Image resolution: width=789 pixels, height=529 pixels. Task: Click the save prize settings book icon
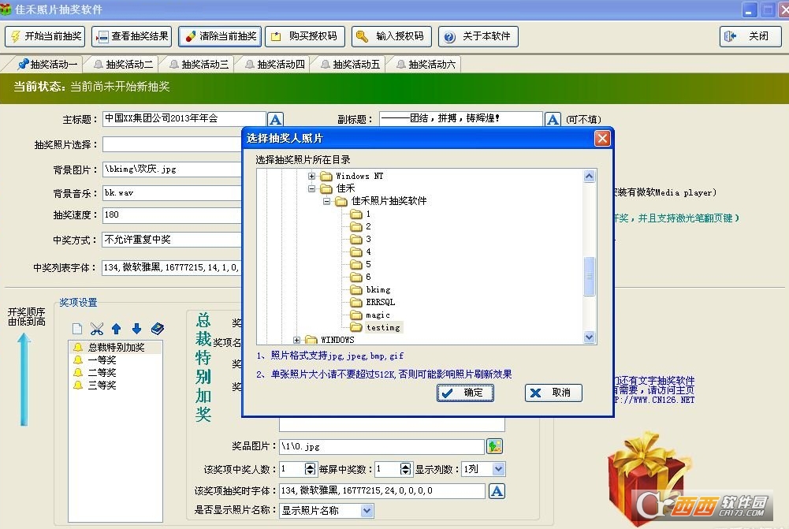[x=157, y=329]
